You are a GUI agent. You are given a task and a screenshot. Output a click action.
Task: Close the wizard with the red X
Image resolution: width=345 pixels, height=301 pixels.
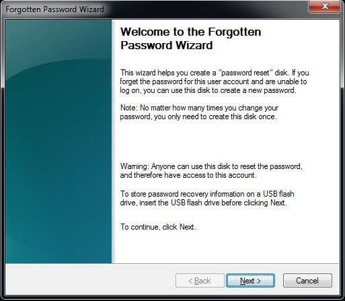tap(325, 7)
